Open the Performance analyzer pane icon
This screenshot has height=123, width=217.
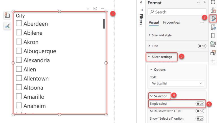(213, 27)
